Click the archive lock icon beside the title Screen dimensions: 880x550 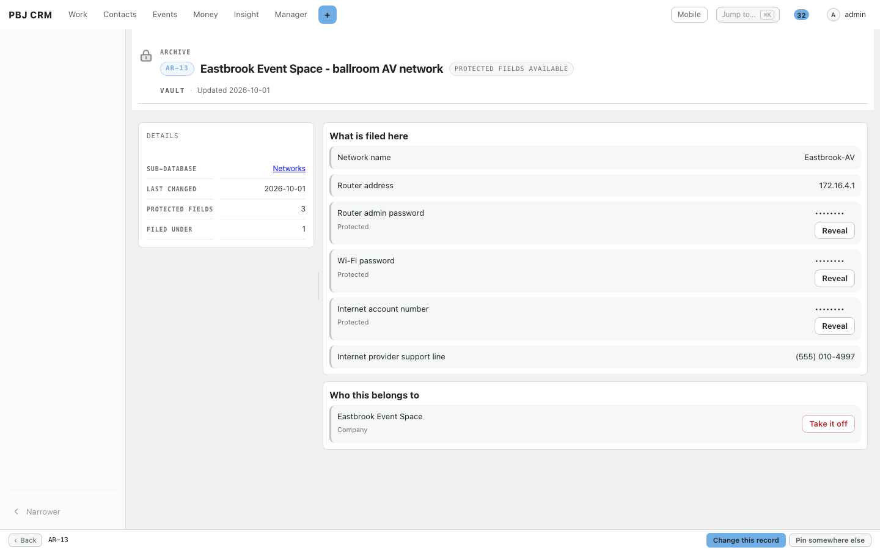[146, 56]
